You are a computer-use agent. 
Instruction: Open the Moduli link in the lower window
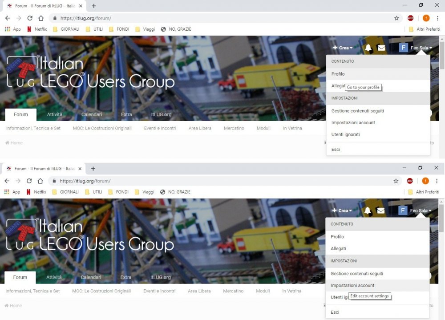[263, 291]
